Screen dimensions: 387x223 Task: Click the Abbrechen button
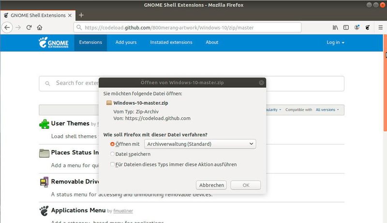211,185
